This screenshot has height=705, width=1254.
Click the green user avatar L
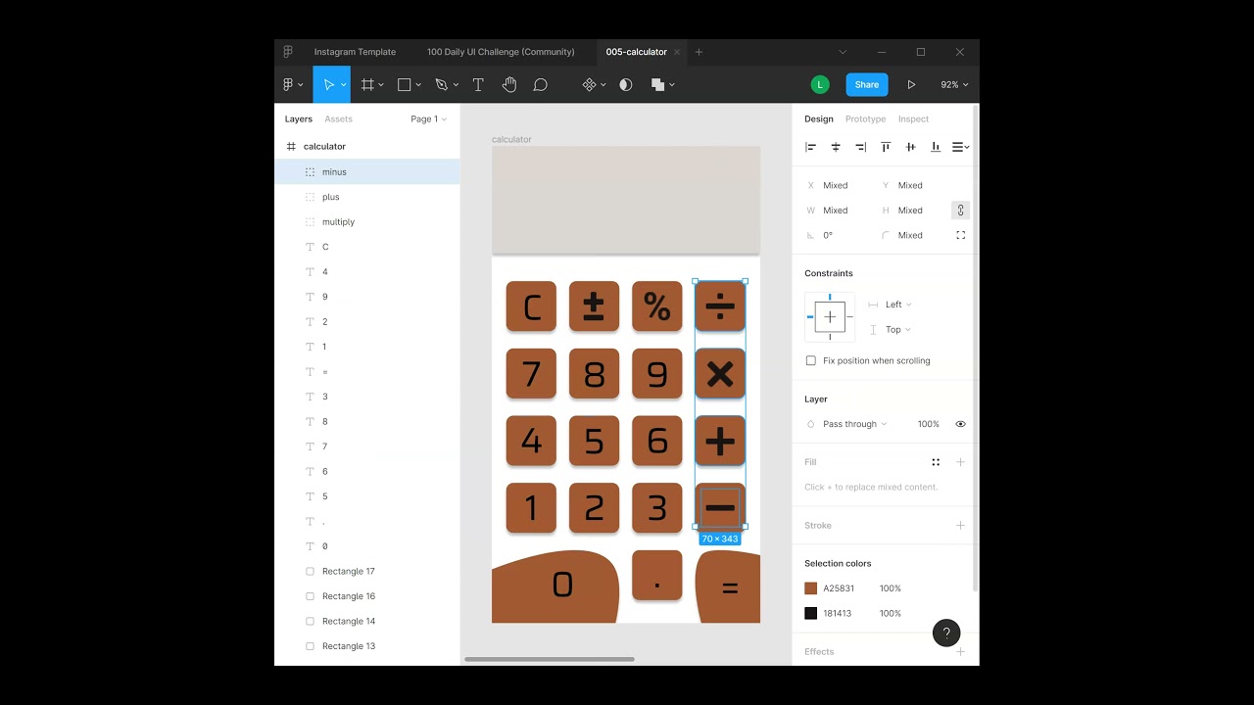820,85
